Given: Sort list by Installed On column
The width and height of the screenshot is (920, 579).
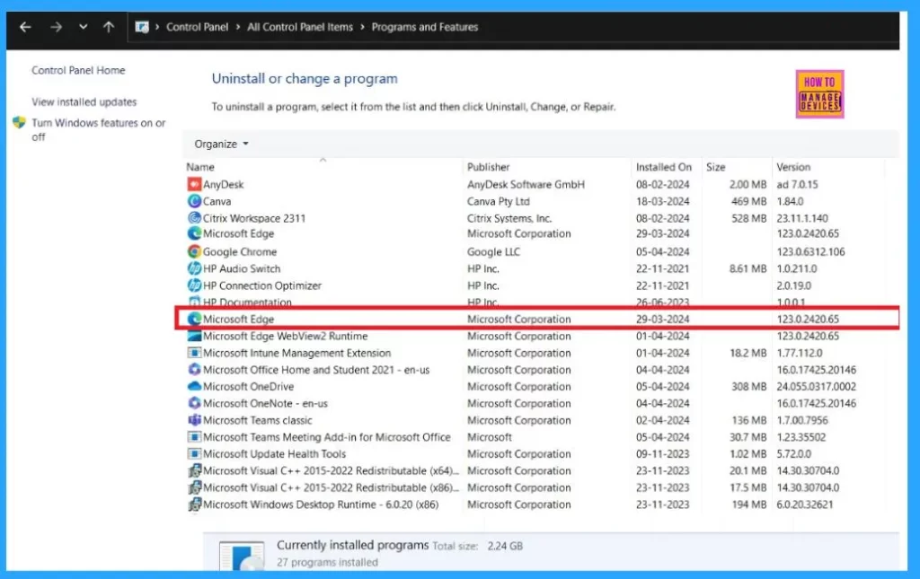Looking at the screenshot, I should coord(664,167).
